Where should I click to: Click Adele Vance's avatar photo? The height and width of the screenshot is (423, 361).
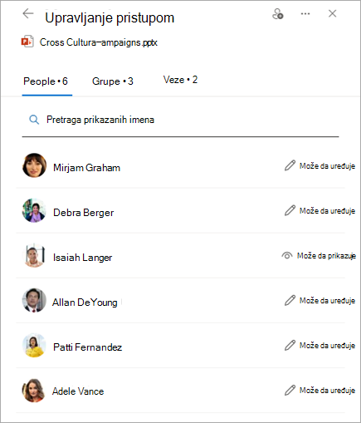(34, 391)
